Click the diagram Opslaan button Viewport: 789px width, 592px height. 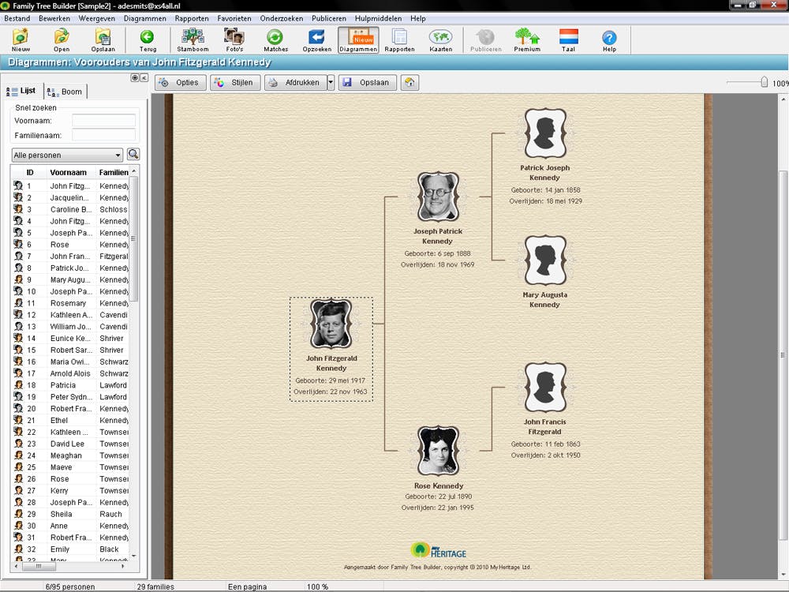pyautogui.click(x=368, y=83)
